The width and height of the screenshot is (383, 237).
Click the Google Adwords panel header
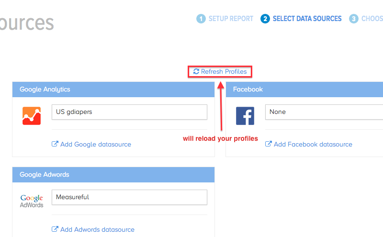click(113, 175)
